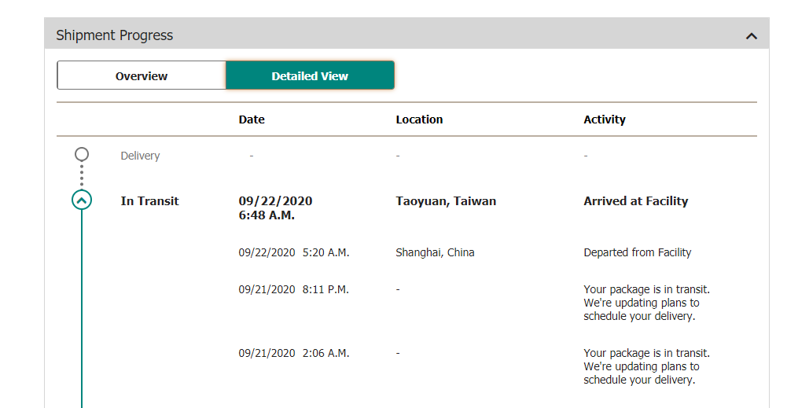787x408 pixels.
Task: Click the Date column header
Action: click(252, 119)
